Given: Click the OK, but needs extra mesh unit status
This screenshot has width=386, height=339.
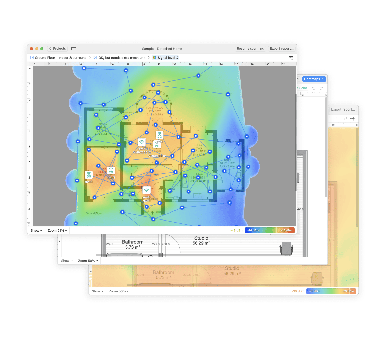Looking at the screenshot, I should pyautogui.click(x=122, y=58).
